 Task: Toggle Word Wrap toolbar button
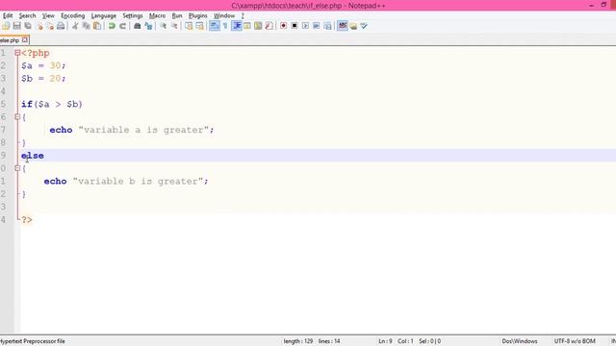click(215, 26)
